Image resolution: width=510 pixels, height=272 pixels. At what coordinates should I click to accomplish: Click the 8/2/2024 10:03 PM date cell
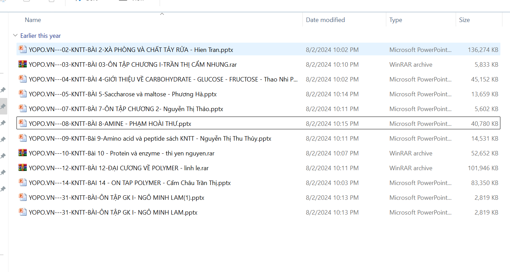coord(332,183)
